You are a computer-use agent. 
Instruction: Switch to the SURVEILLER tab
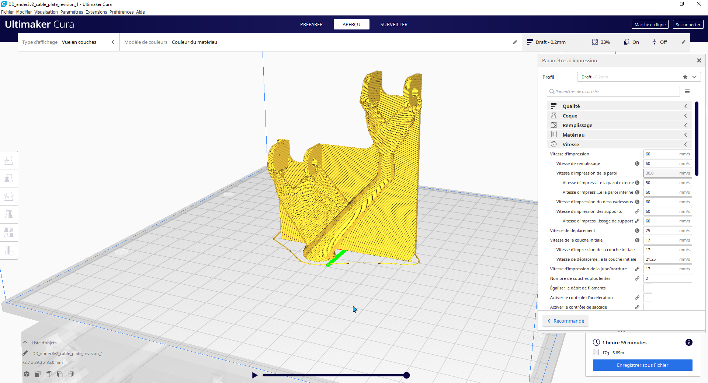[x=394, y=24]
